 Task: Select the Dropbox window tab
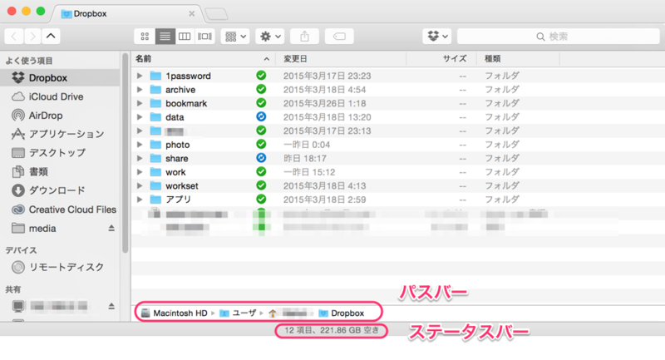(126, 13)
